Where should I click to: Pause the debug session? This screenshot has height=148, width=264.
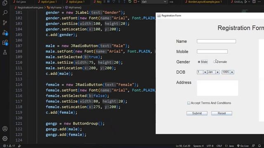108,2
